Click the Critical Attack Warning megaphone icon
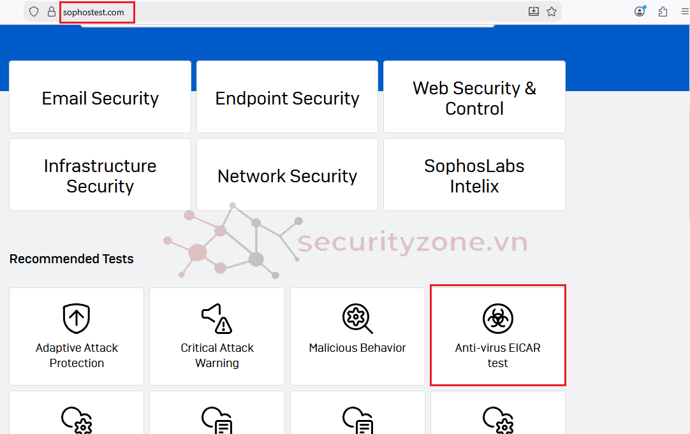The image size is (690, 434). 217,318
